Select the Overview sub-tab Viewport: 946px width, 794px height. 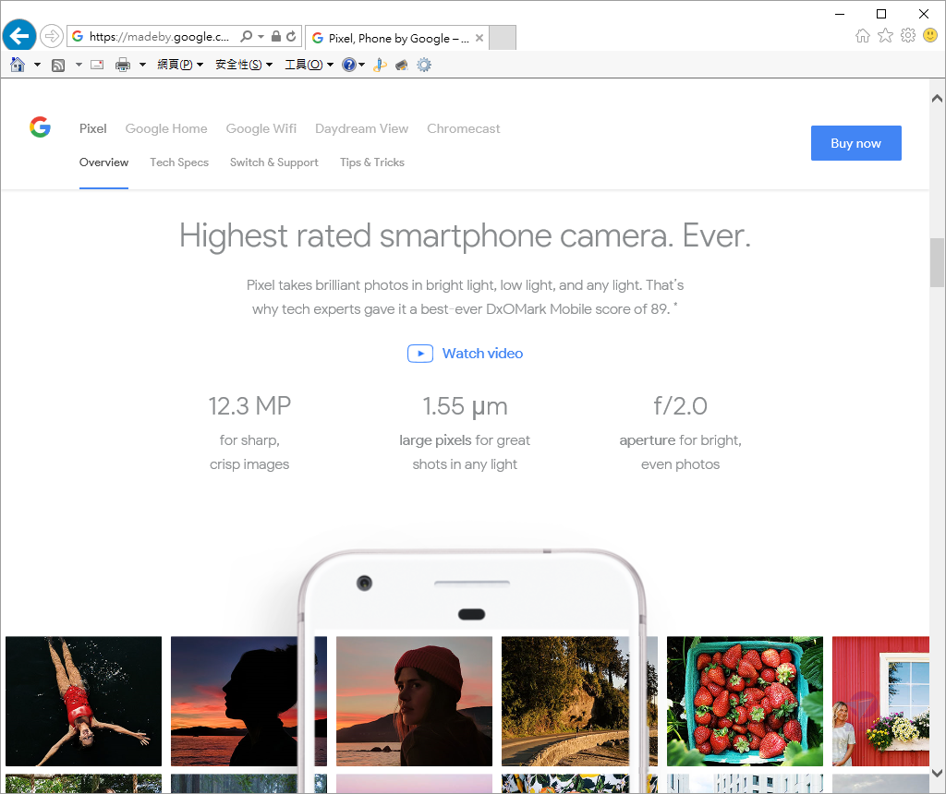coord(103,162)
